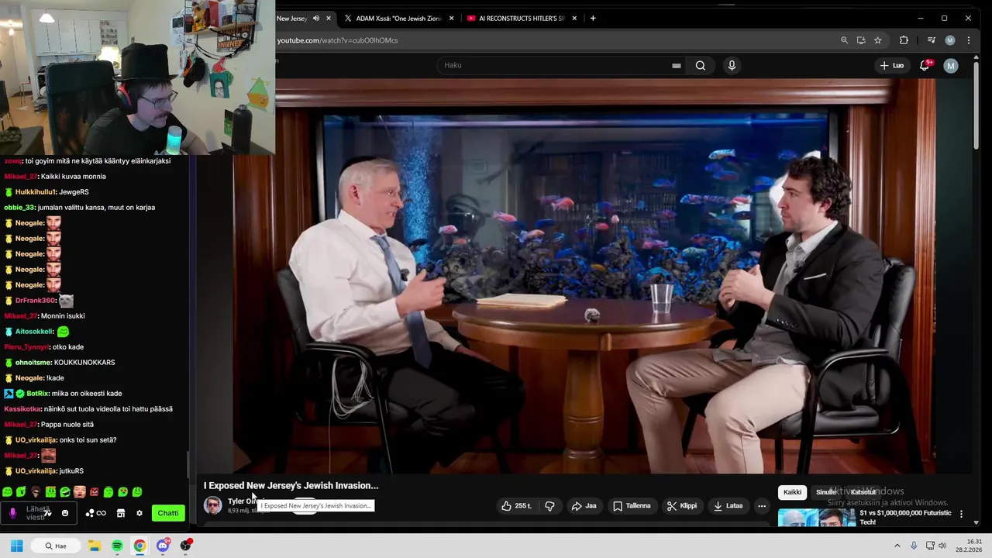Open OBS Studio from the taskbar
Image resolution: width=992 pixels, height=558 pixels.
click(185, 546)
